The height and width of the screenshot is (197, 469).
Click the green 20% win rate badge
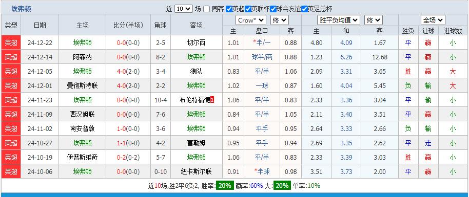(x=225, y=186)
